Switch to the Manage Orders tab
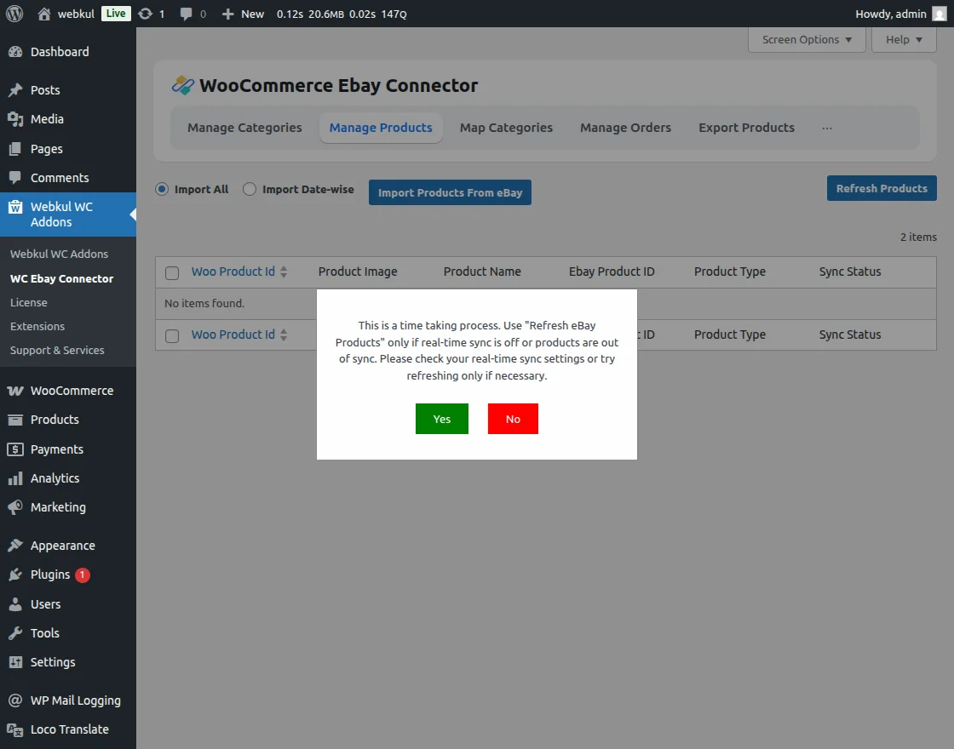Screen dimensions: 954x749 click(625, 128)
